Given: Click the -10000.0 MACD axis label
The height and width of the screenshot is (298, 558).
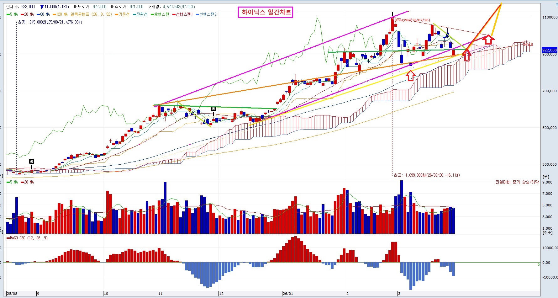Looking at the screenshot, I should pyautogui.click(x=550, y=277).
